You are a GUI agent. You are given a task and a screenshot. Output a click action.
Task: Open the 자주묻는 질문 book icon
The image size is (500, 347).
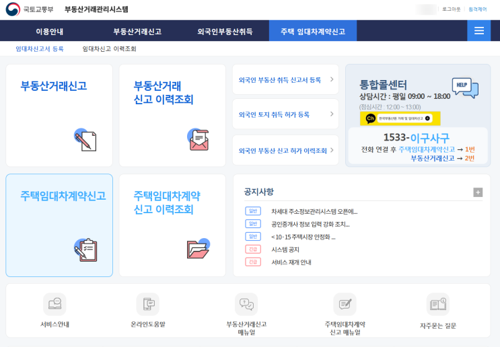tap(438, 304)
